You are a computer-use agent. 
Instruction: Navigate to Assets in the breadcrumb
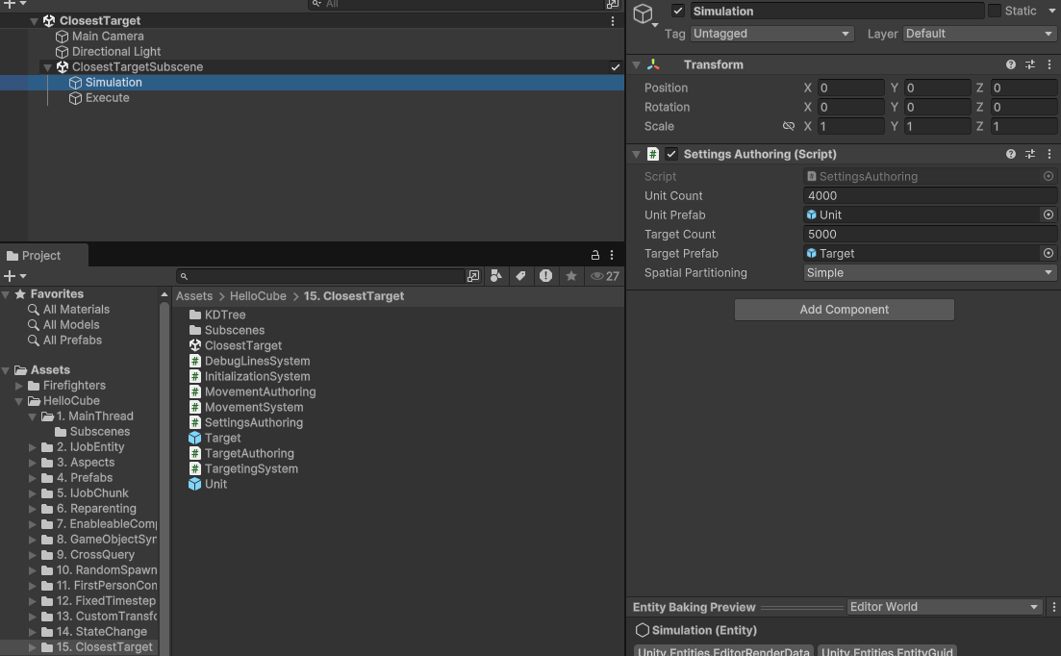point(194,296)
